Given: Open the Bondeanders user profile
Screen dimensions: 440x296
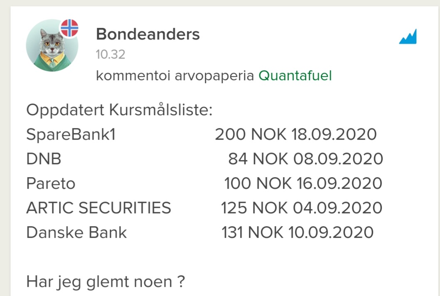Looking at the screenshot, I should (x=147, y=35).
